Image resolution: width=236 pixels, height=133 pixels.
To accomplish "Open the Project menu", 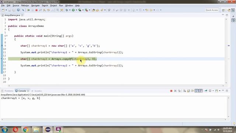I will pos(53,6).
